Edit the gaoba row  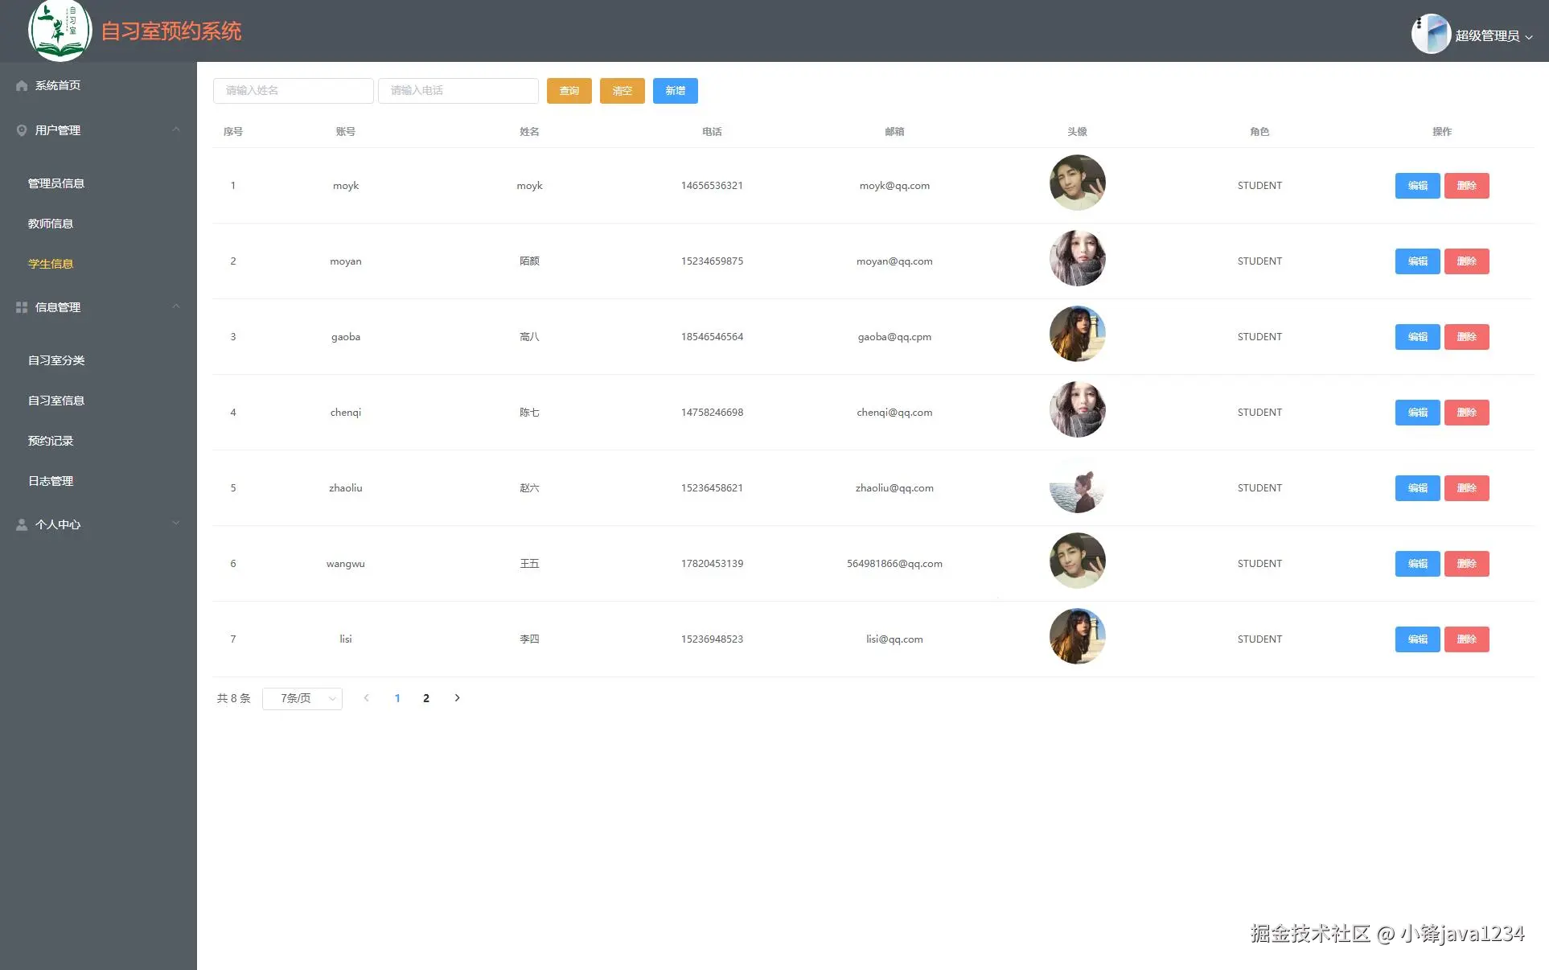[x=1418, y=337]
